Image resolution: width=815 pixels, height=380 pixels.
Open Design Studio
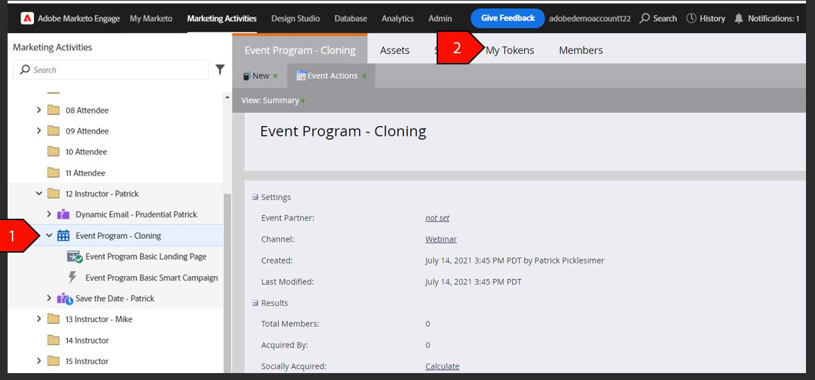pyautogui.click(x=295, y=18)
